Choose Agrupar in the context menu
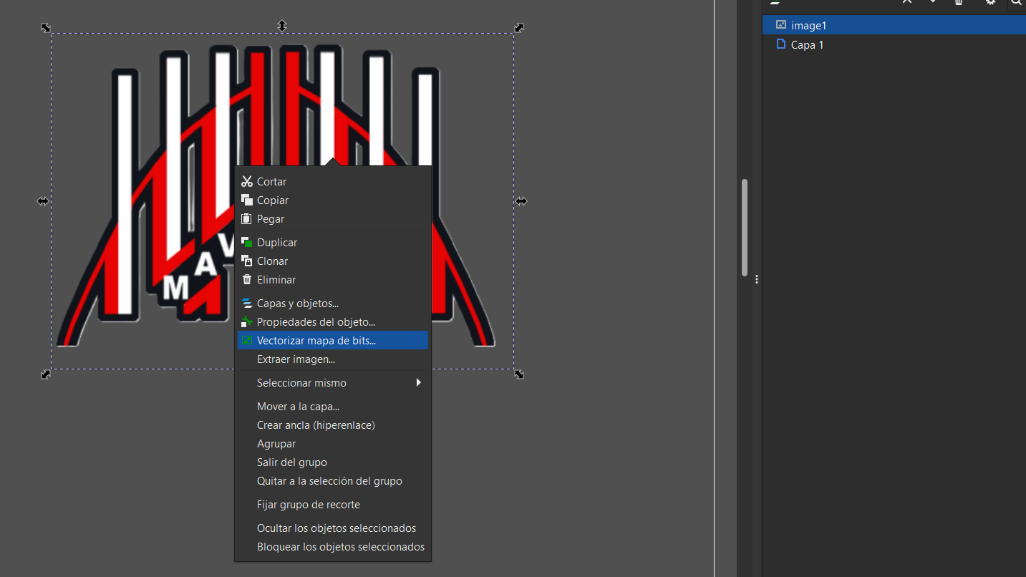The image size is (1026, 577). click(333, 444)
